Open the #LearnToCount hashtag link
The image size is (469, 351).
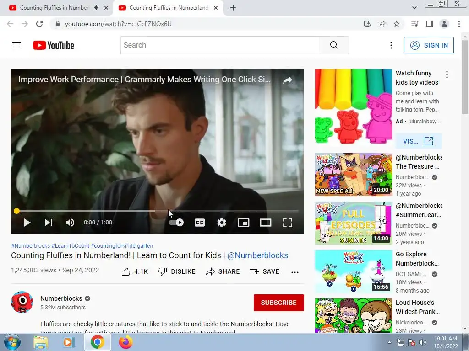(70, 245)
